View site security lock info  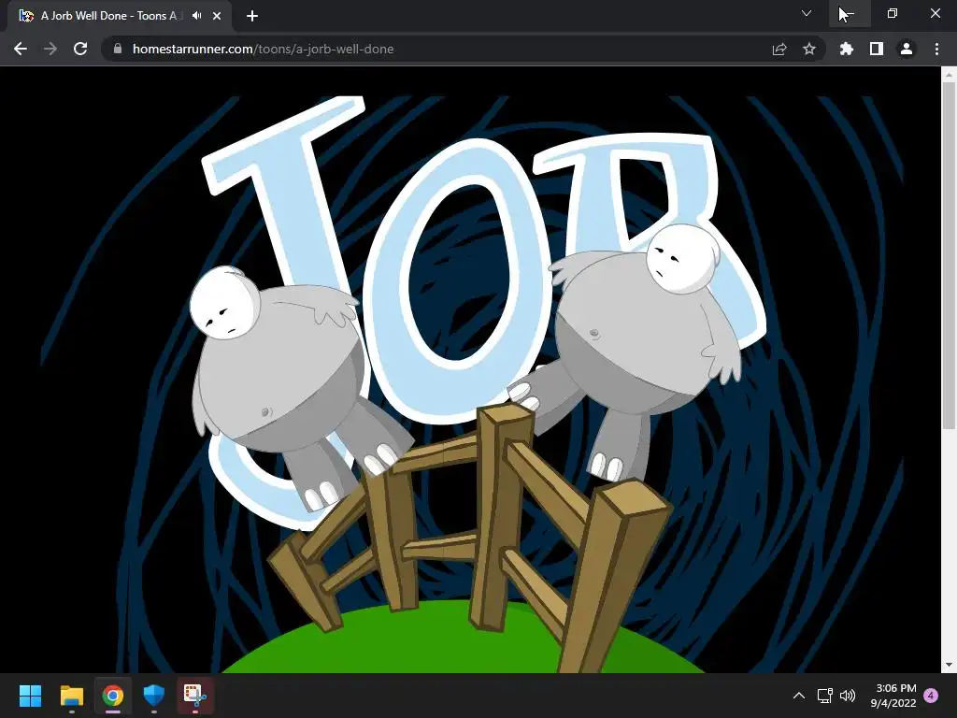pos(118,49)
